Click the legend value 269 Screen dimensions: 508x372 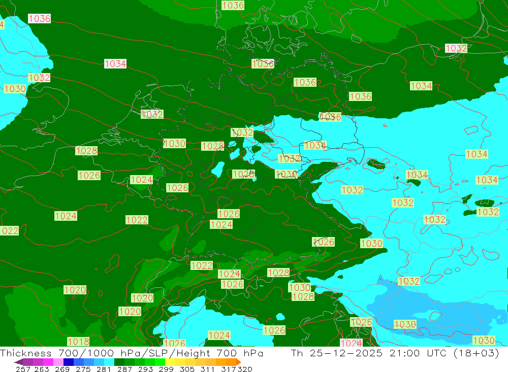click(62, 369)
